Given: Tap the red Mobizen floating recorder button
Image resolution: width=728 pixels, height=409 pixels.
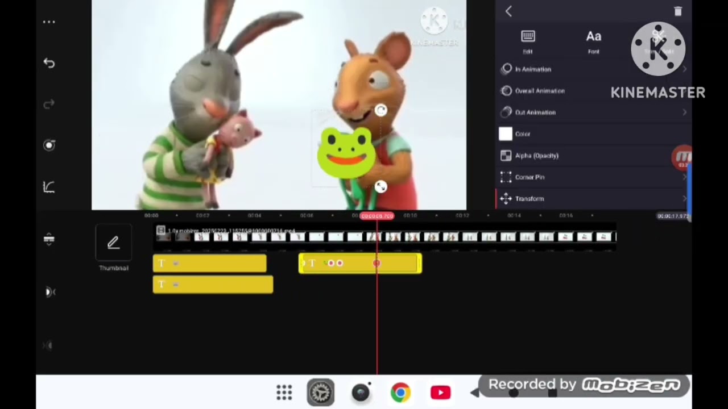Looking at the screenshot, I should click(681, 157).
